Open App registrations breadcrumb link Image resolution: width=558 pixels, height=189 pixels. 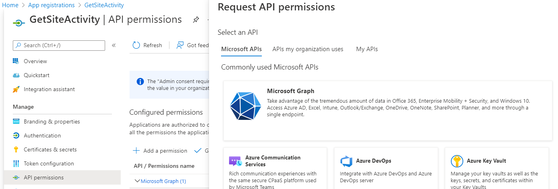tap(52, 5)
